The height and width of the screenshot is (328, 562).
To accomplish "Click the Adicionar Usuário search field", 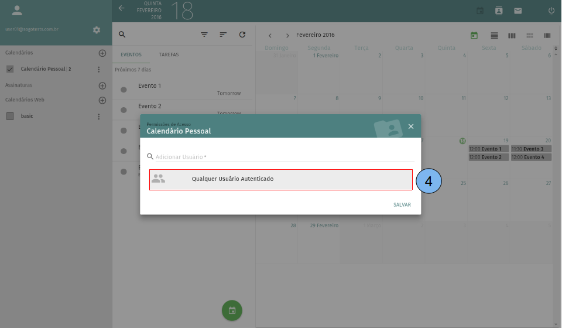I will [281, 156].
